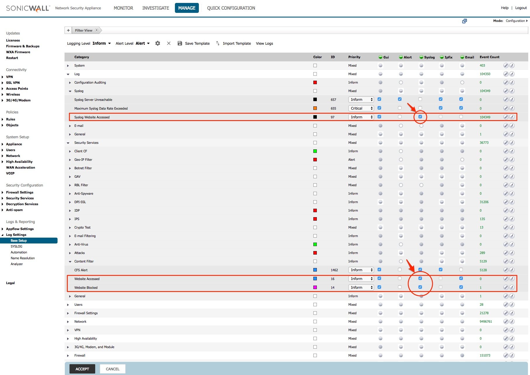Screen dimensions: 530x375
Task: Edit the Syslog Website Accessed row with the pencil icon
Action: coord(506,117)
